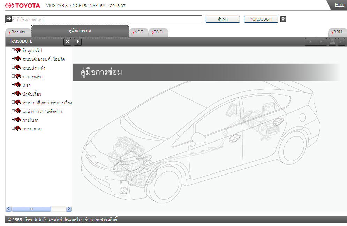Select the ภายนอกรถ tree item
This screenshot has width=347, height=226.
[32, 129]
